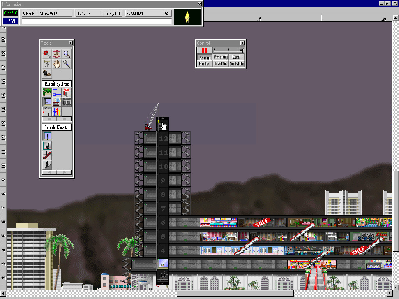Screen dimensions: 399x299
Task: Minimize the main game window
Action: (x=382, y=3)
